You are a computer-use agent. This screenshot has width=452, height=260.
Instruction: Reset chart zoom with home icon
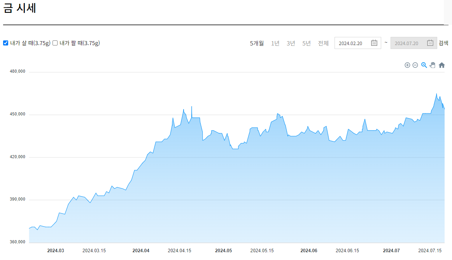pos(441,65)
